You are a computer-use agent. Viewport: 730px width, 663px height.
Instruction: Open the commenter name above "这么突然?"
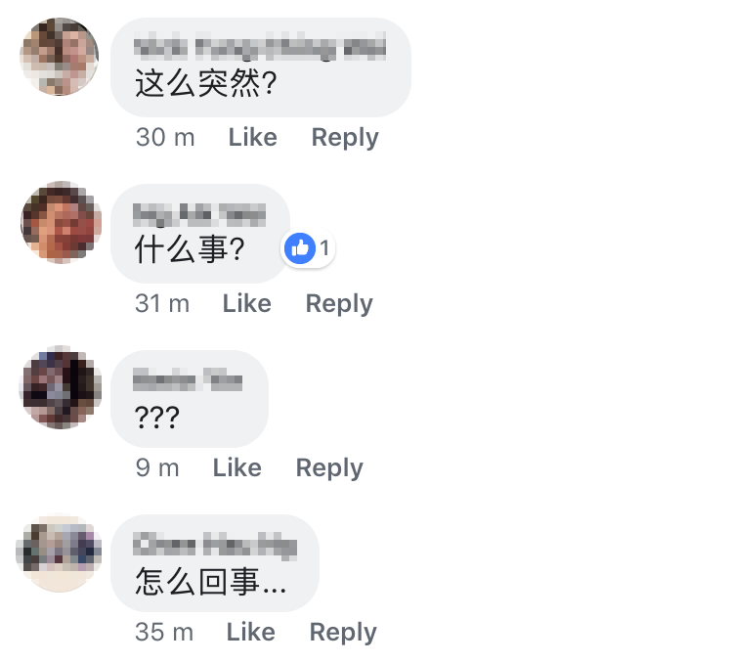pos(260,47)
